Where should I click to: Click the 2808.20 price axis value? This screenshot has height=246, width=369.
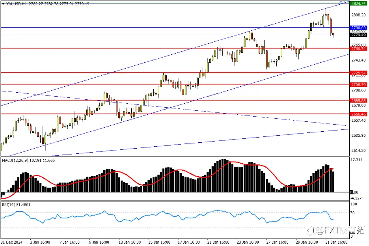358,15
